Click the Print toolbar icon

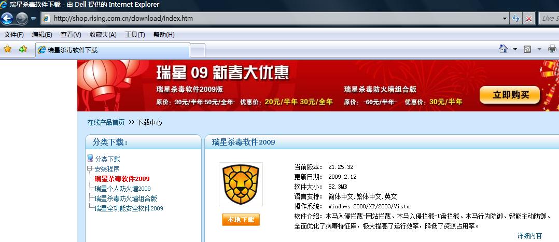552,49
